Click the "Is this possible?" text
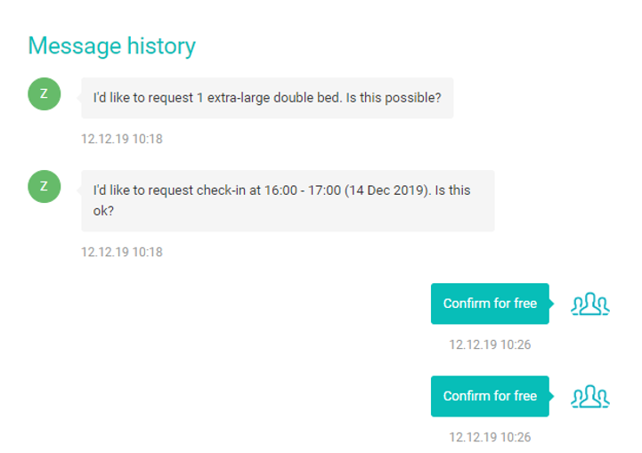Image resolution: width=642 pixels, height=453 pixels. pos(394,98)
